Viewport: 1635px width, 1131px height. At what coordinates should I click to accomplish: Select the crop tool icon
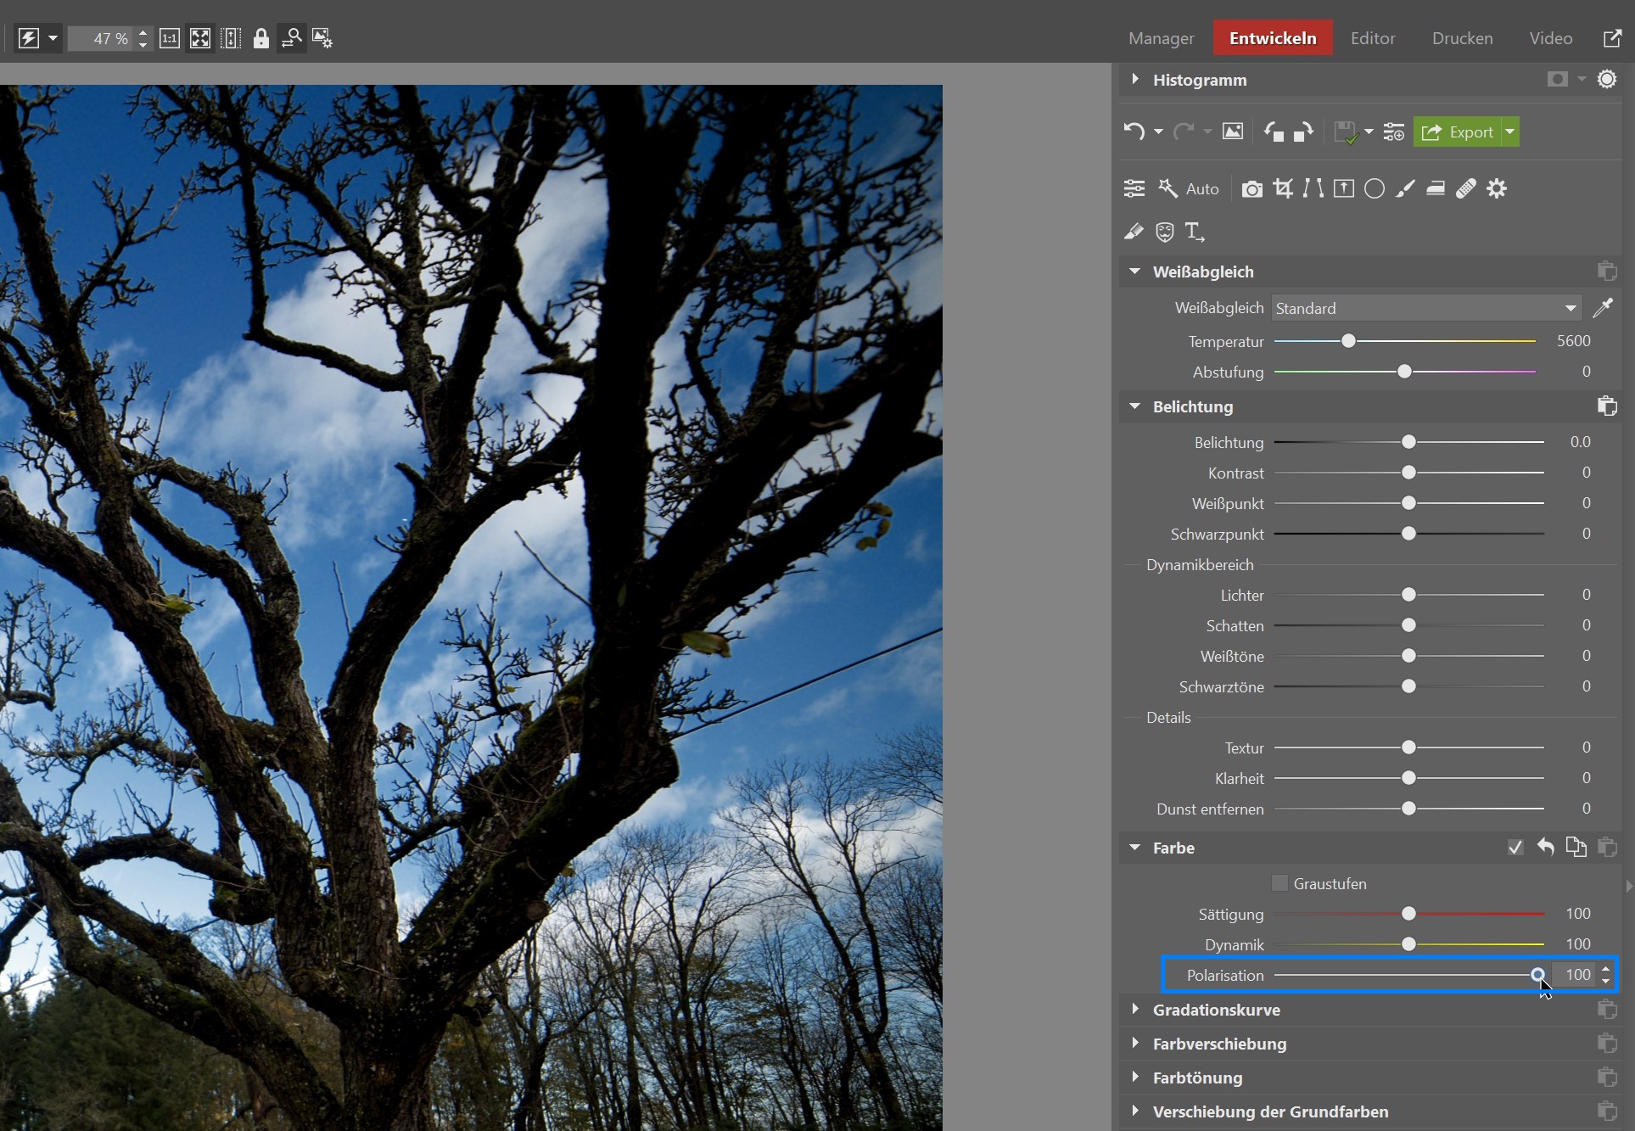tap(1283, 188)
